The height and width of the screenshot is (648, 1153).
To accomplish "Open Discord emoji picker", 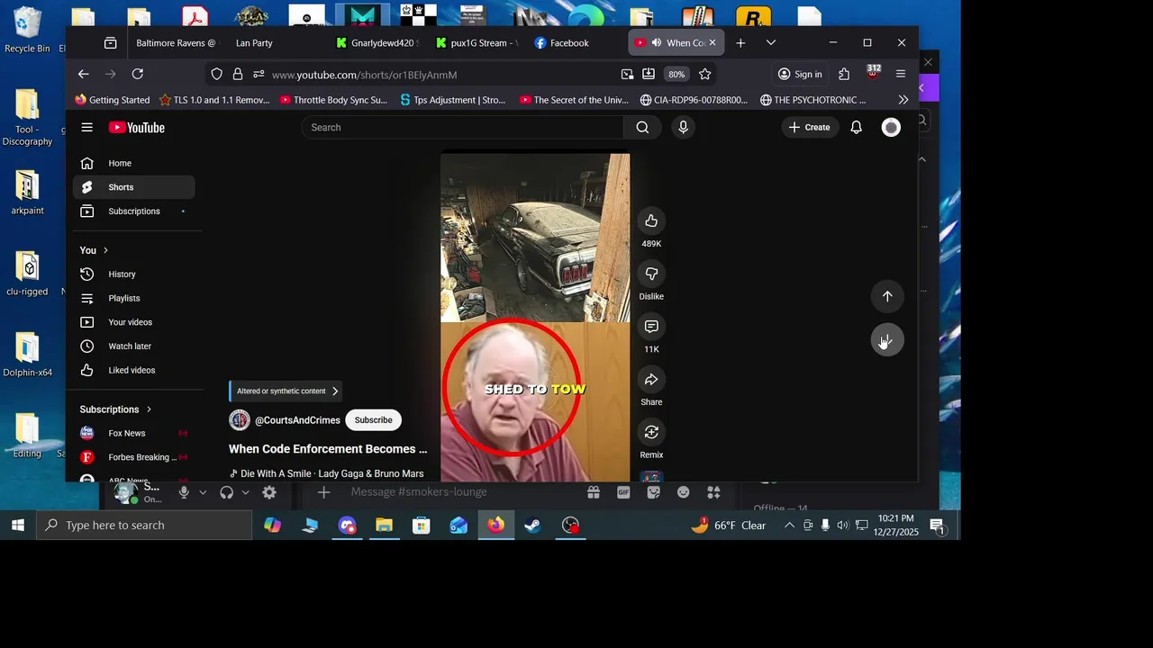I will click(x=684, y=492).
